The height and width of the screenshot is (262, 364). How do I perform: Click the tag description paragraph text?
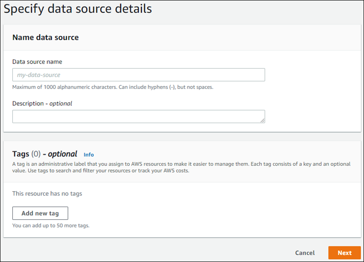[182, 167]
